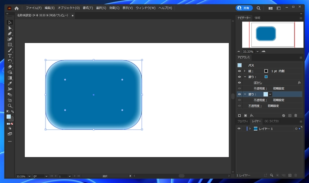The width and height of the screenshot is (309, 183).
Task: Choose the Blend tool
Action: (10, 95)
